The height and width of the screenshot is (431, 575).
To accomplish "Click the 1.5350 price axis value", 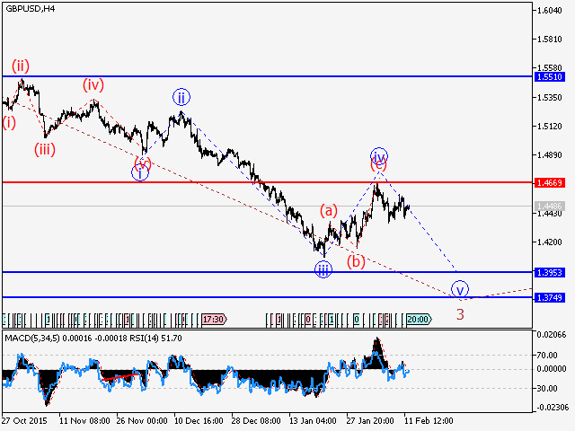I will pyautogui.click(x=549, y=98).
